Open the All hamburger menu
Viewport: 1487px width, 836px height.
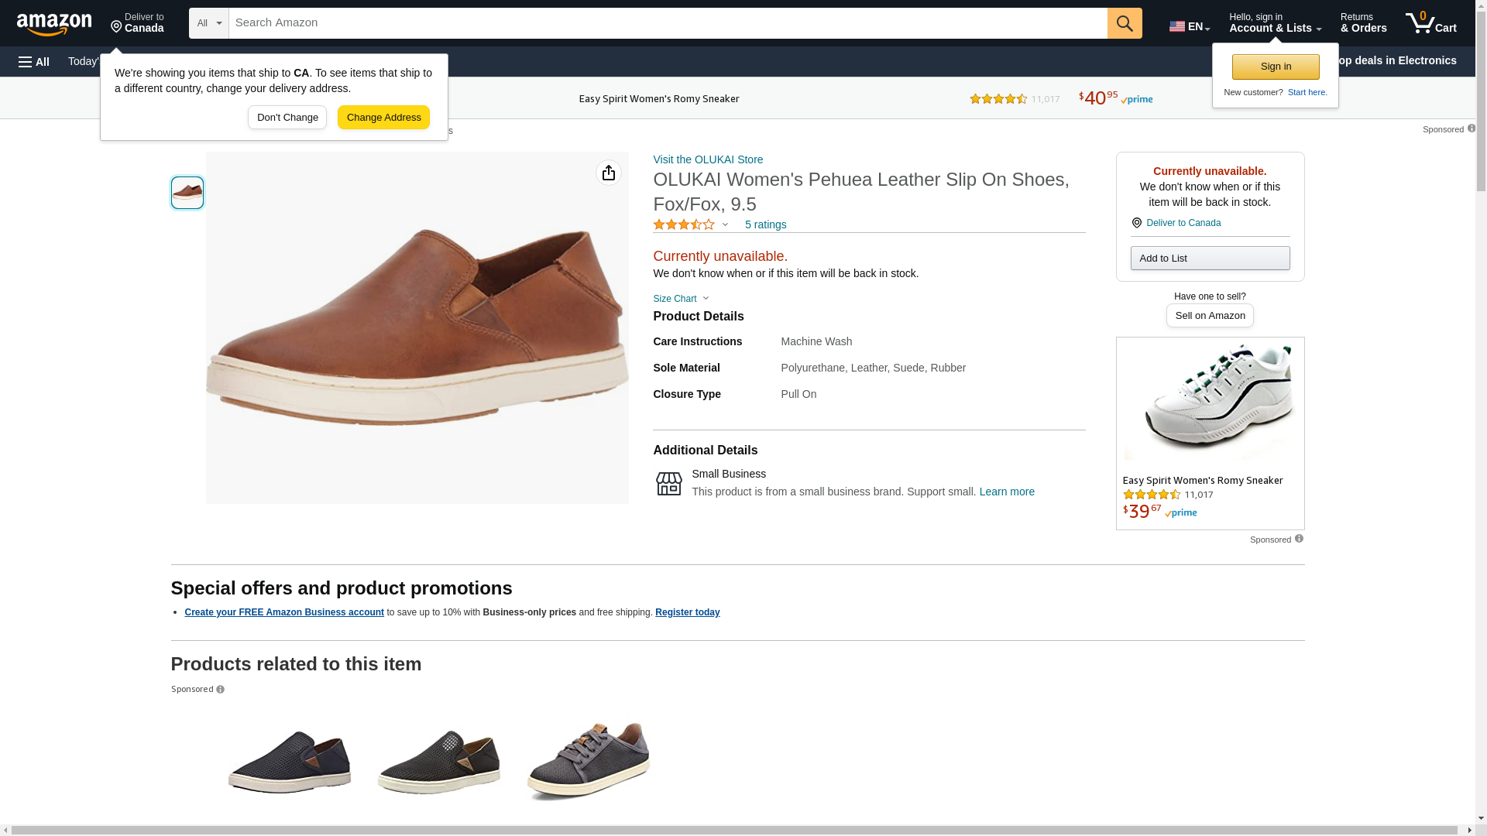pyautogui.click(x=34, y=61)
